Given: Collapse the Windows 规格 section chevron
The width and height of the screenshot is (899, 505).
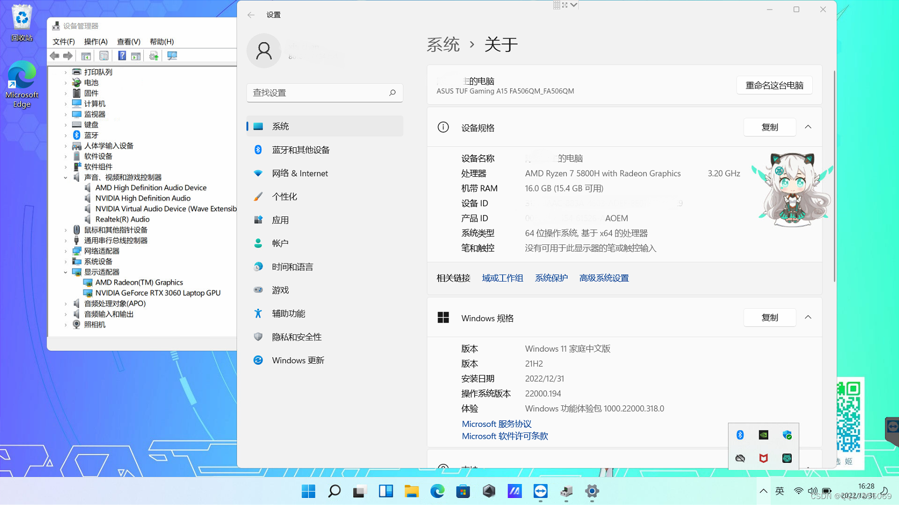Looking at the screenshot, I should (808, 318).
